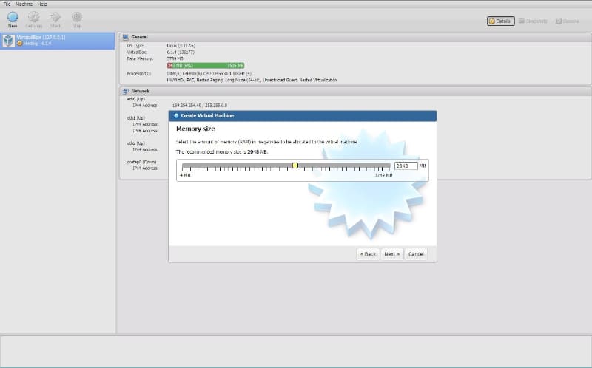
Task: Click the hosting status icon under VirtualBox
Action: [x=20, y=44]
